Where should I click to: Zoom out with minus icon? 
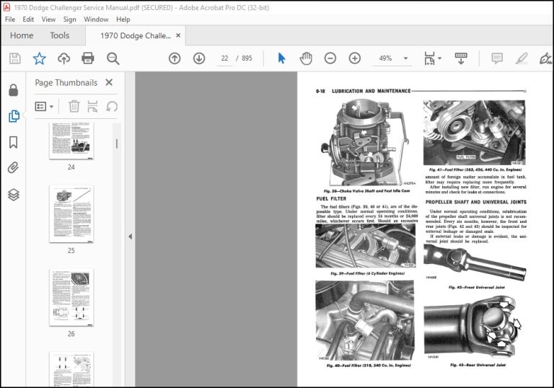point(330,58)
